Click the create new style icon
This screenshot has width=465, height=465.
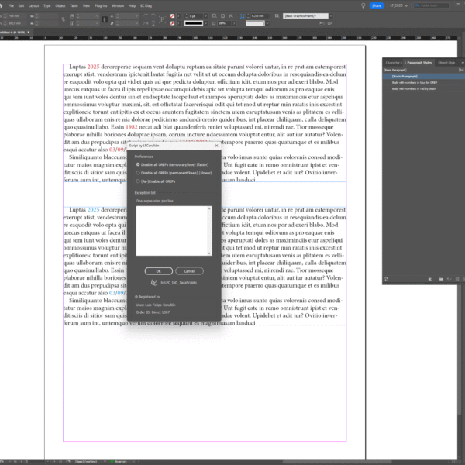point(457,279)
